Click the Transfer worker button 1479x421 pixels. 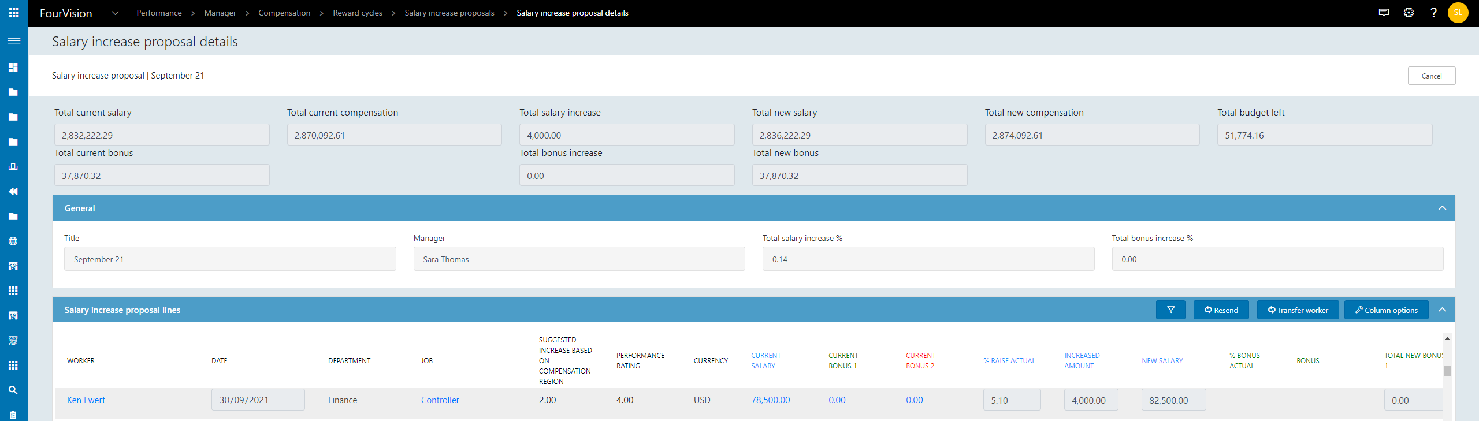(1298, 310)
